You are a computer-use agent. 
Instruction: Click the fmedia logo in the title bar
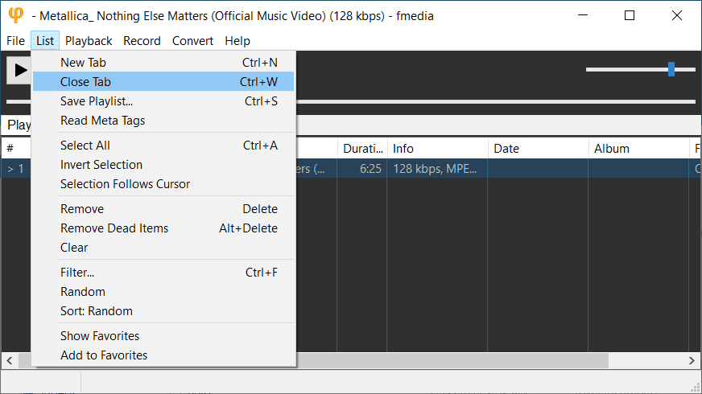(x=15, y=15)
